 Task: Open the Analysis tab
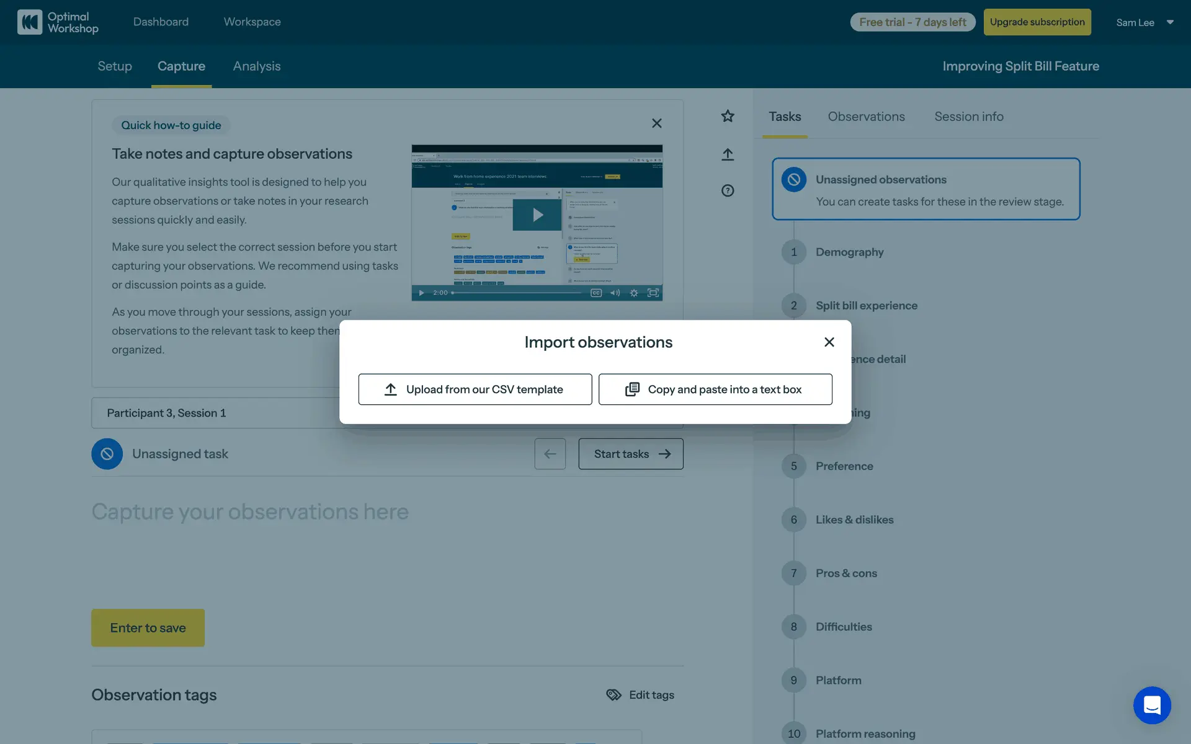(256, 66)
